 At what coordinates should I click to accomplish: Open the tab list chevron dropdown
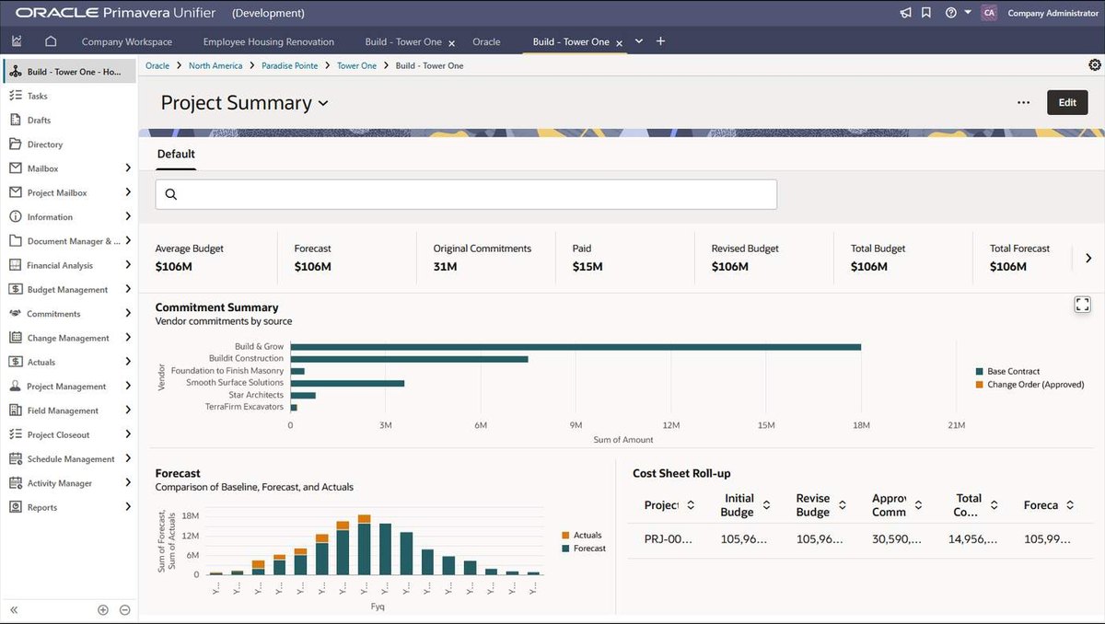[639, 41]
